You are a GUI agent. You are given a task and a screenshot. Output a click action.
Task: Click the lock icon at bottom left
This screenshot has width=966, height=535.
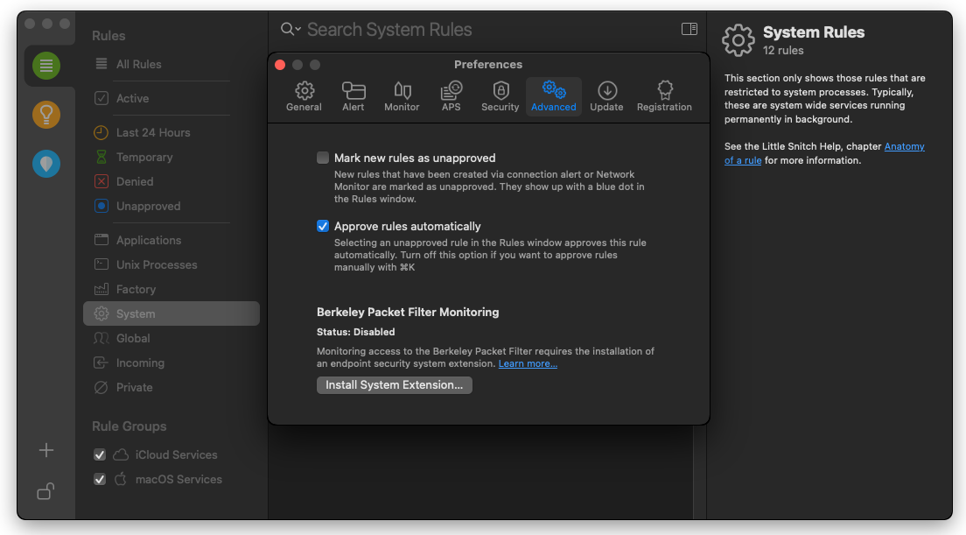(46, 491)
